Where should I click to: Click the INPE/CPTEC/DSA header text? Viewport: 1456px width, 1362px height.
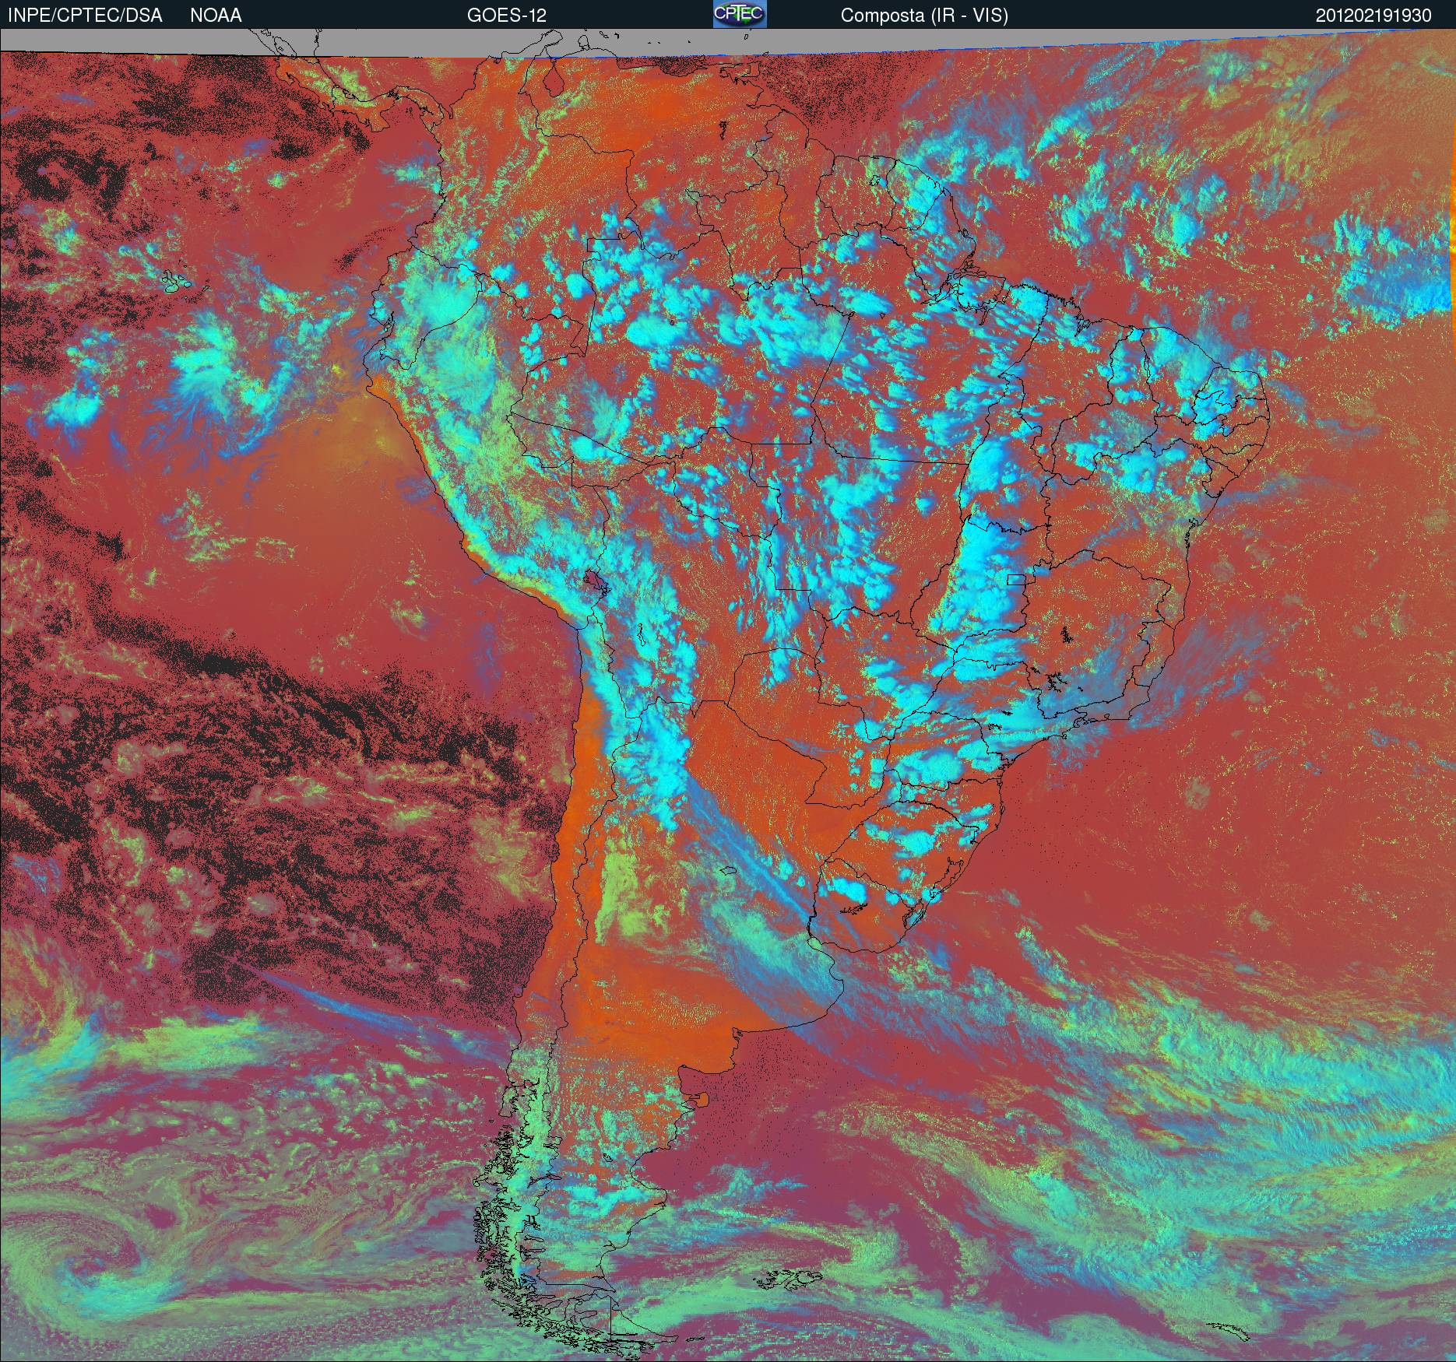85,16
